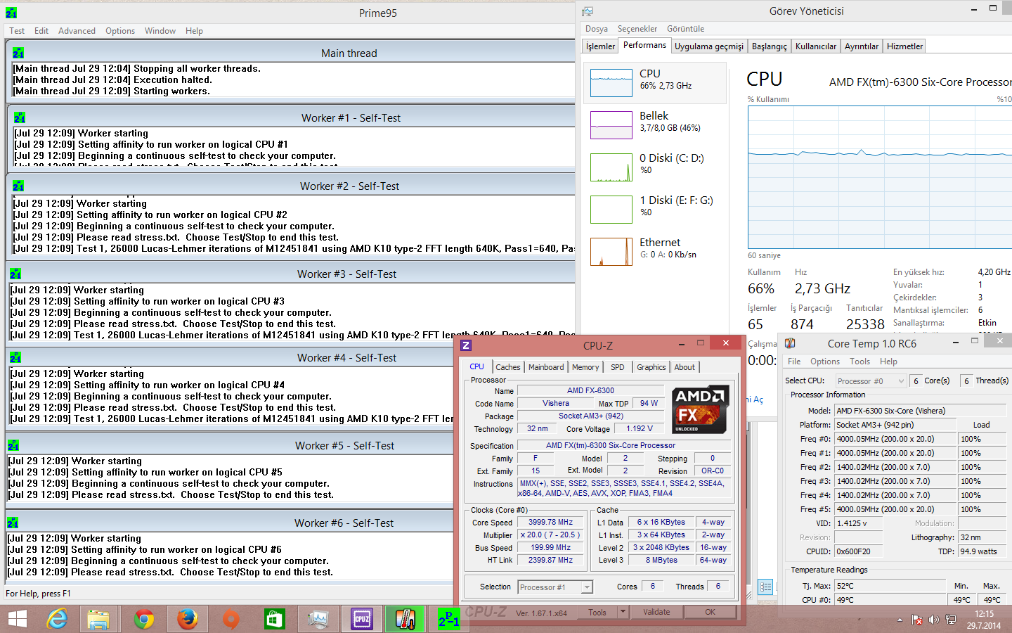Click the taskbar clock showing 12:15
This screenshot has height=633, width=1012.
984,620
